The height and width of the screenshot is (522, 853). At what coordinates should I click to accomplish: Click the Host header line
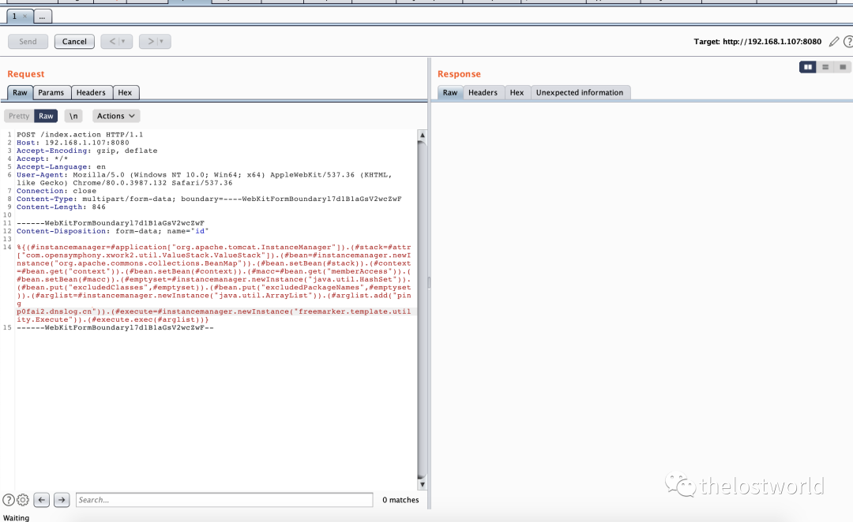coord(73,143)
